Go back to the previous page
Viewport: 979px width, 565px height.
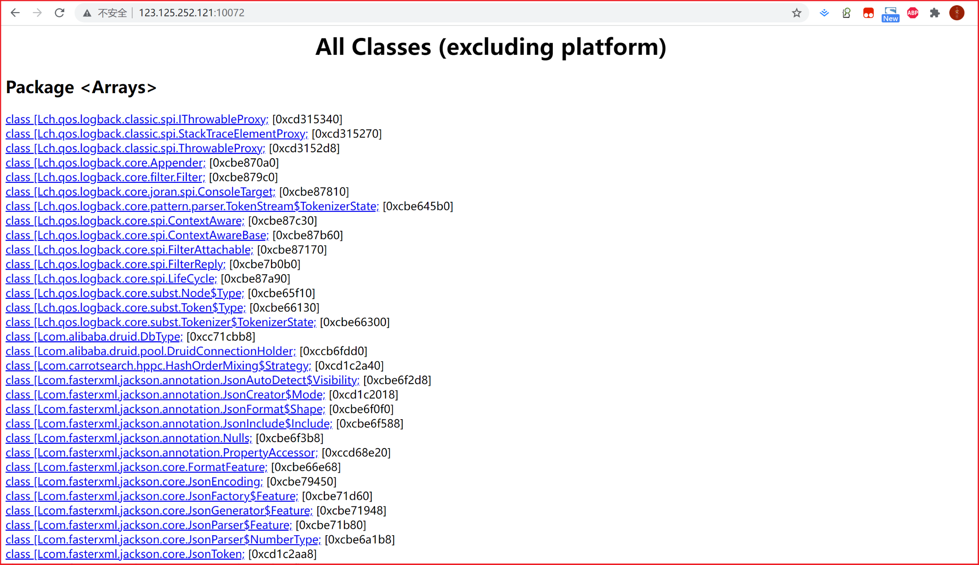tap(15, 13)
